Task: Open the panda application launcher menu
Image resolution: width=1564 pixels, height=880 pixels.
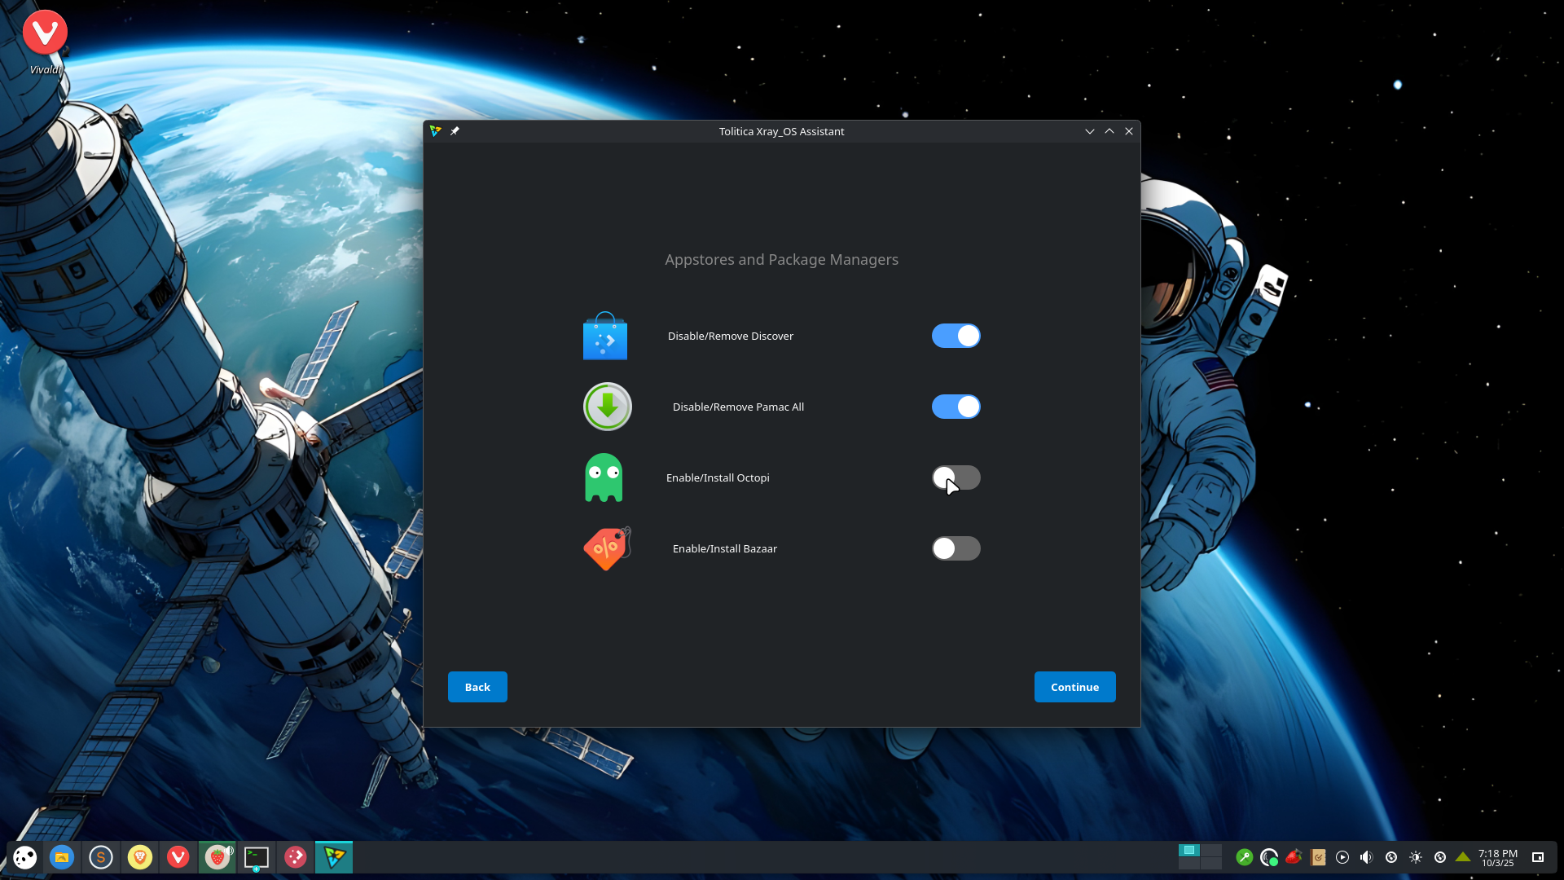Action: [x=24, y=857]
